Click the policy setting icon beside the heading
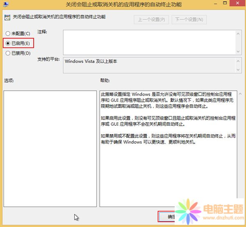 point(7,17)
